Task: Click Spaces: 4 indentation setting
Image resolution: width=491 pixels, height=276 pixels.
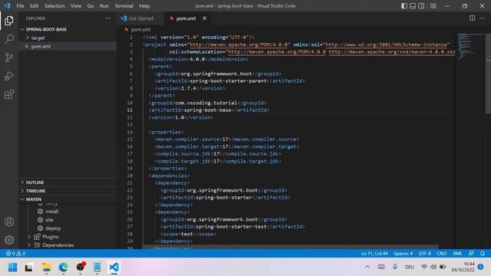Action: (403, 254)
